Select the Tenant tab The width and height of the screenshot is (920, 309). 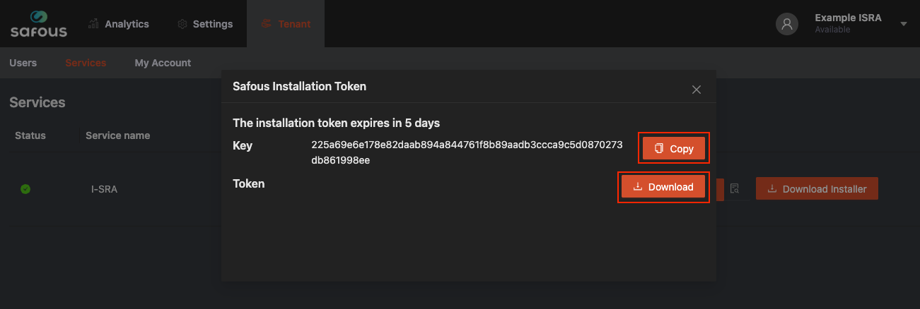point(286,24)
